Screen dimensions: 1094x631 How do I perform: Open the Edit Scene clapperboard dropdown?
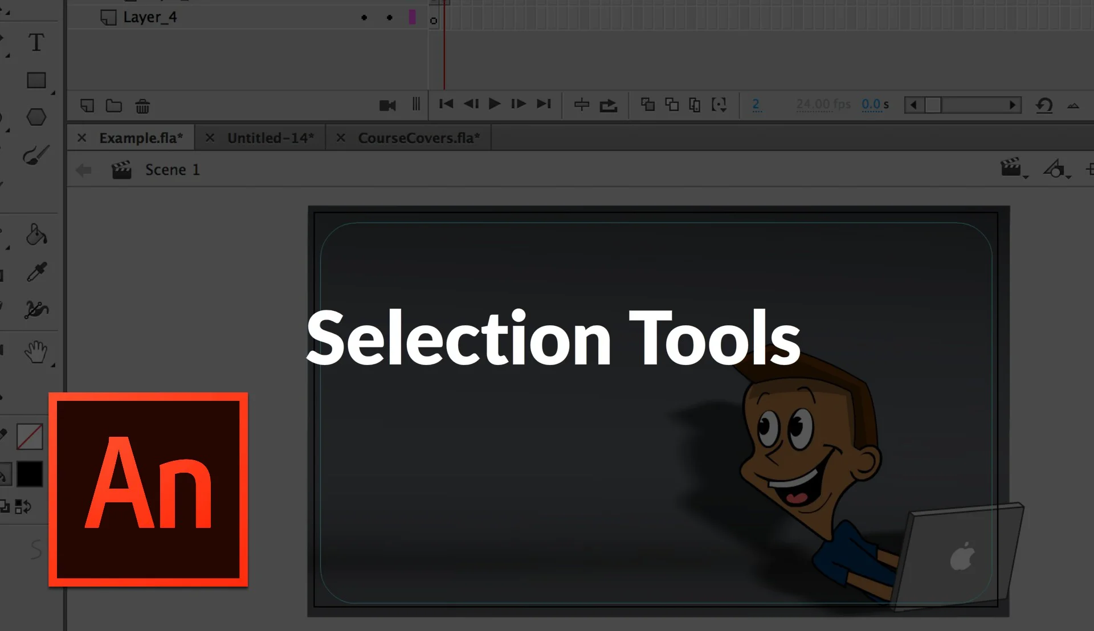tap(1014, 169)
